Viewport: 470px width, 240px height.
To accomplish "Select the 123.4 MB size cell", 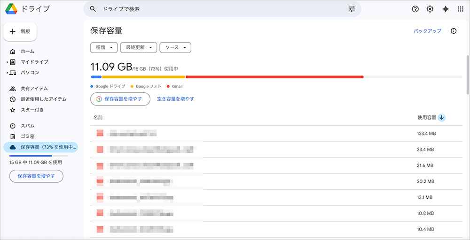I will pos(426,133).
